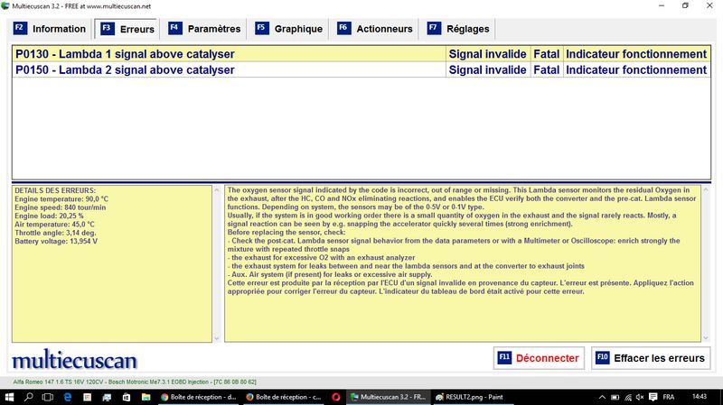This screenshot has width=723, height=405.
Task: Select the P0130 Lambda 1 error row
Action: (361, 54)
